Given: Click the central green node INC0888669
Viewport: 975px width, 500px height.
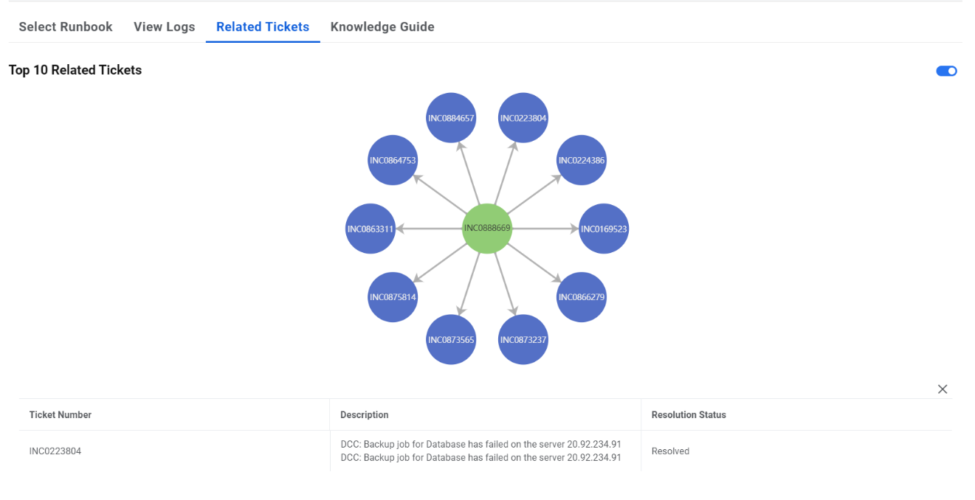Looking at the screenshot, I should (487, 229).
